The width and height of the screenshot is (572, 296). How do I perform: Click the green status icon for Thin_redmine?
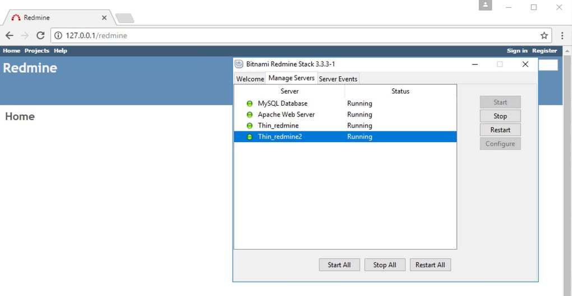250,125
